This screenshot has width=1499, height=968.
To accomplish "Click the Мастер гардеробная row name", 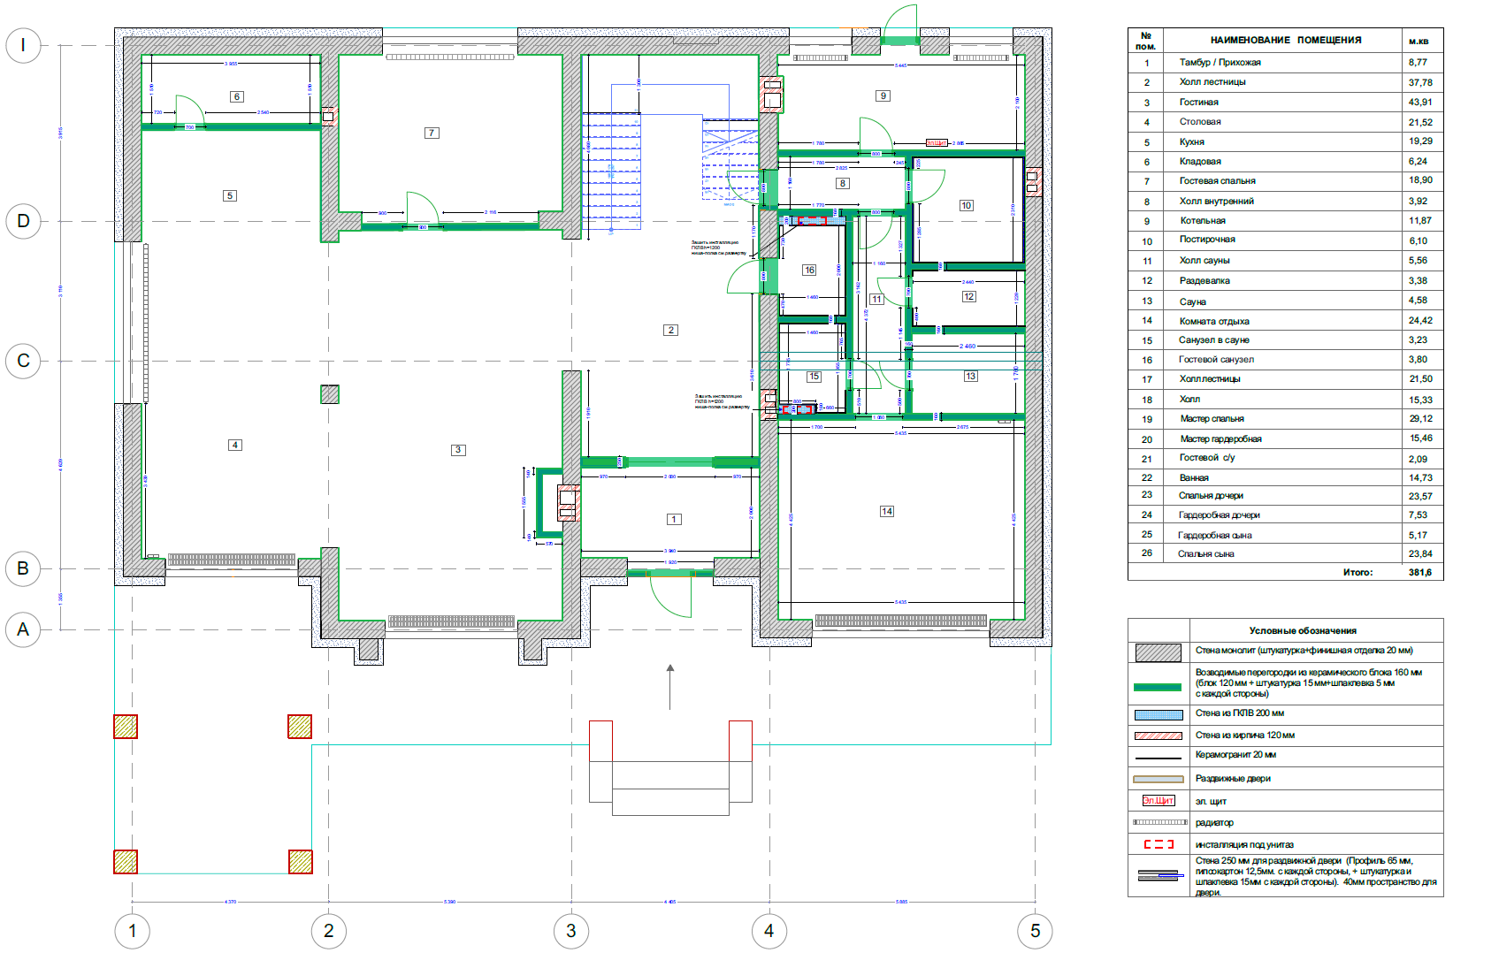I will (x=1220, y=438).
